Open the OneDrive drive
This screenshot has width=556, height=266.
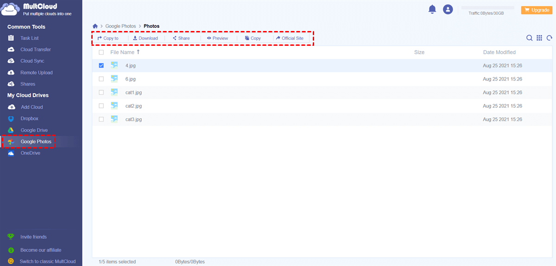tap(31, 153)
